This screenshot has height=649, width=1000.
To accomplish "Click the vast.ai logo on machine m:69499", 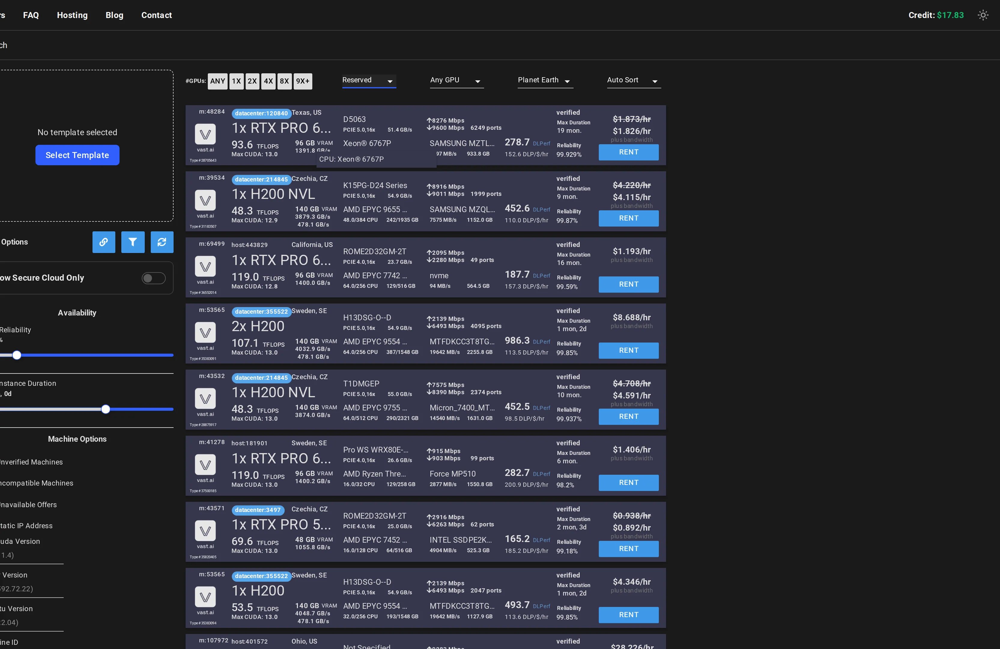I will click(205, 267).
